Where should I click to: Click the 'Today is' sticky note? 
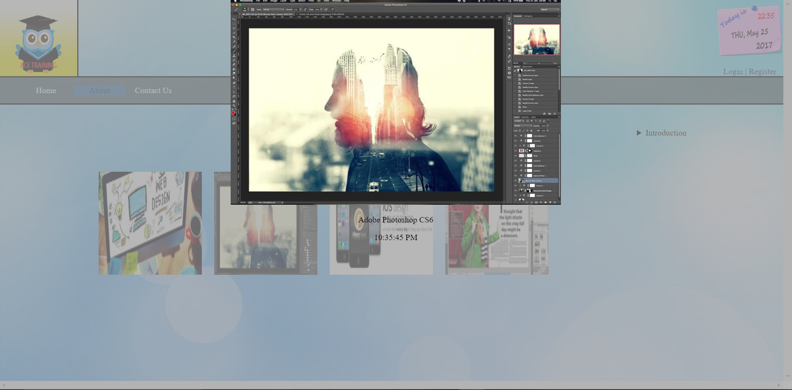tap(750, 30)
